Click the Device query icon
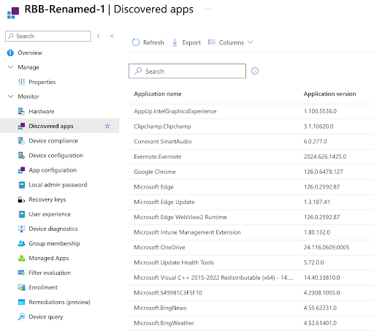 click(x=21, y=316)
